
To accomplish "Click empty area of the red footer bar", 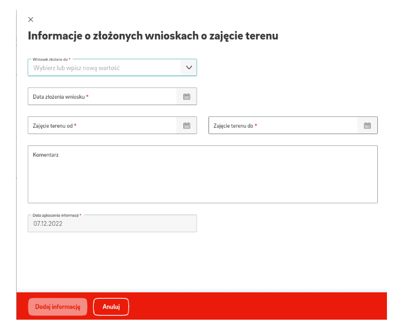I will [x=257, y=307].
